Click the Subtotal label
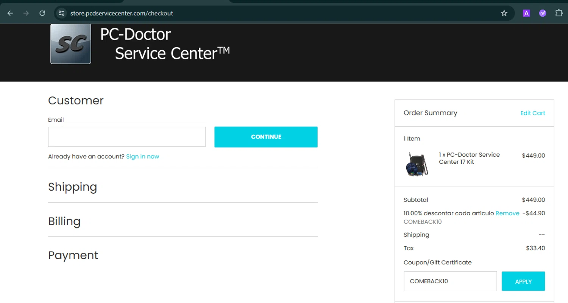 (x=416, y=200)
